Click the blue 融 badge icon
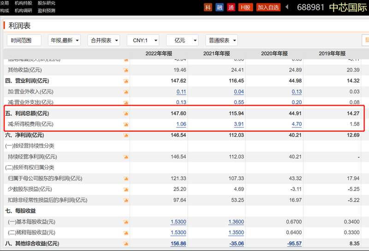 pos(220,7)
